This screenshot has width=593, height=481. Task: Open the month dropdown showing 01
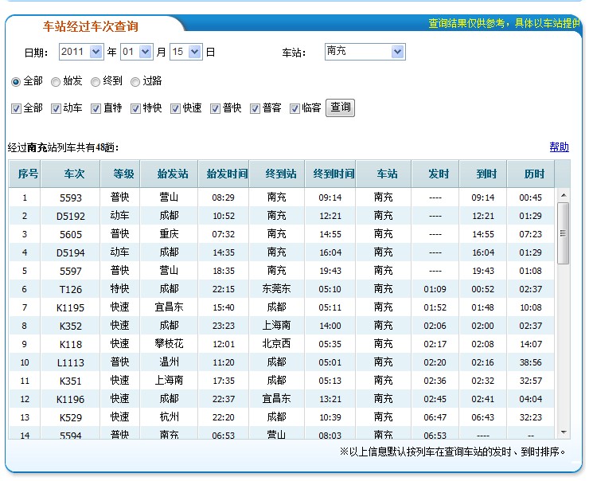(x=137, y=52)
